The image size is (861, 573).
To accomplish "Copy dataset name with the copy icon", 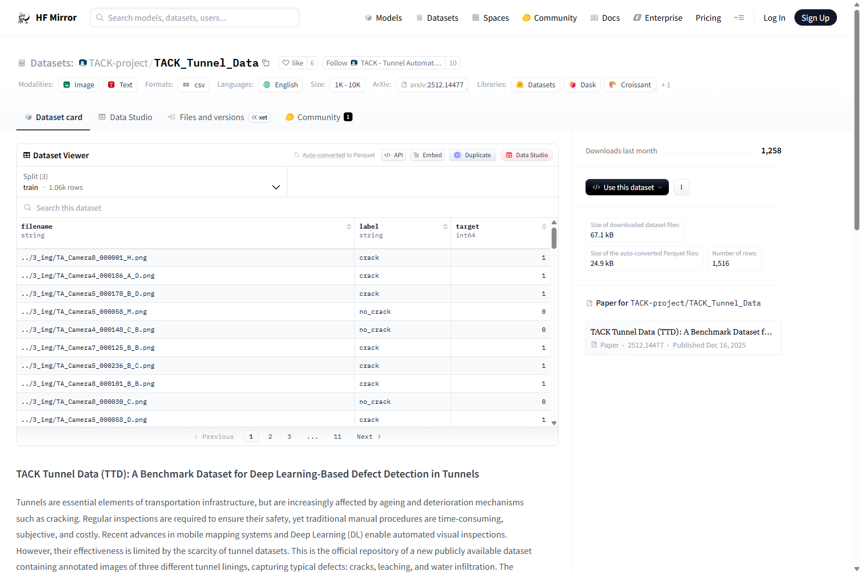I will click(266, 63).
